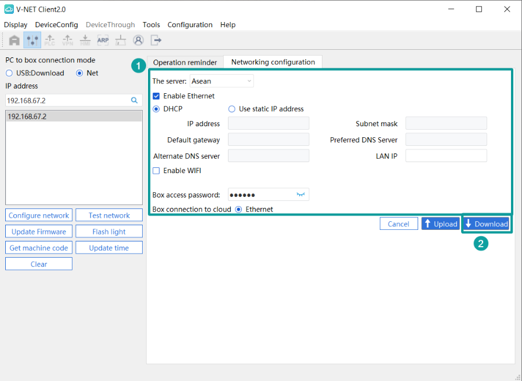522x381 pixels.
Task: Click the search magnifier in IP field
Action: coord(134,100)
